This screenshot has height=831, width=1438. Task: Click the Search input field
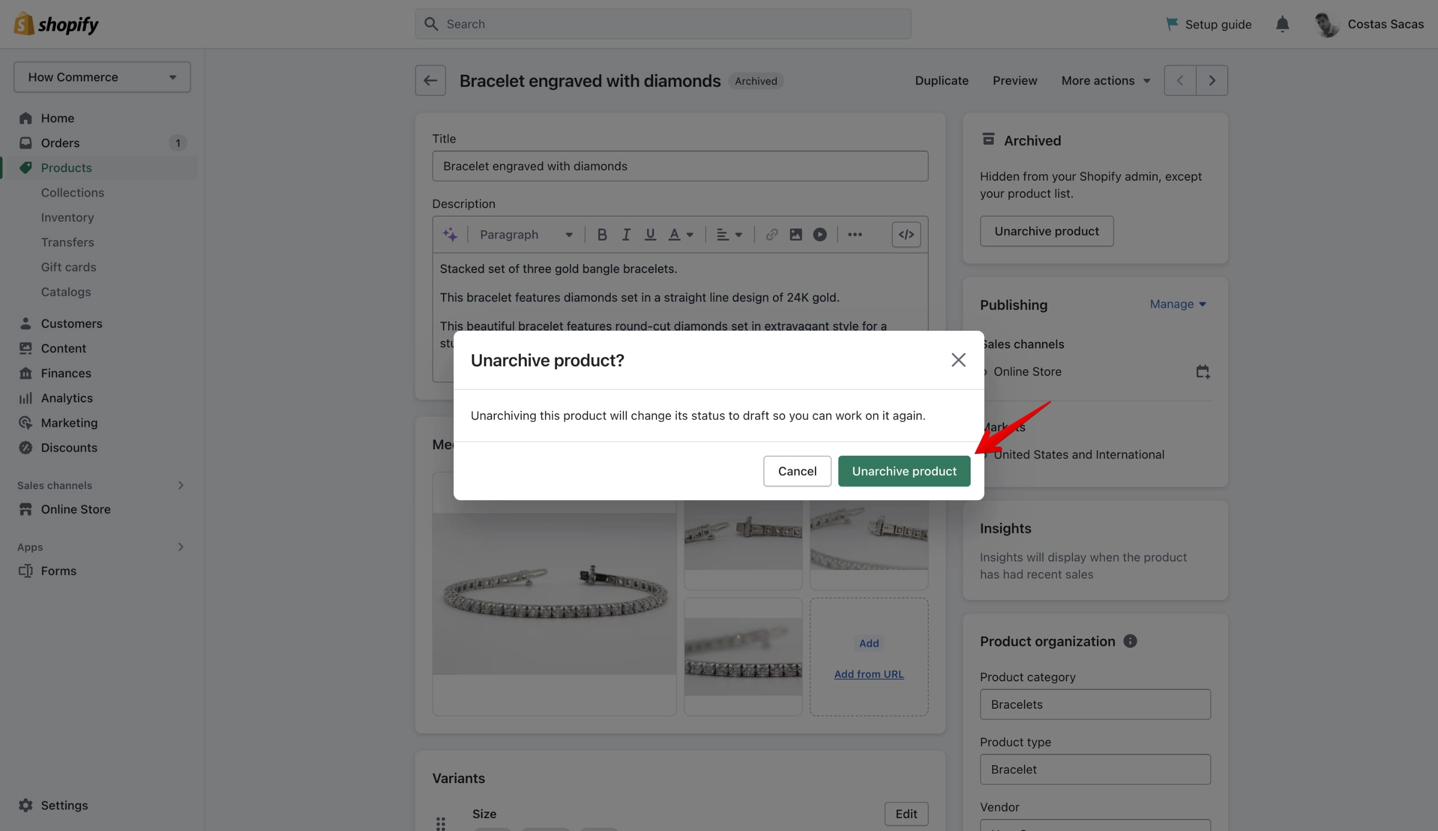pyautogui.click(x=663, y=24)
